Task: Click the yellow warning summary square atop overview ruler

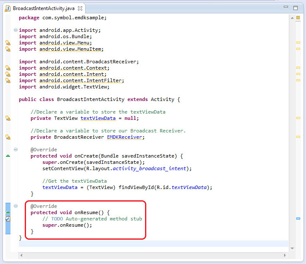Action: (298, 18)
